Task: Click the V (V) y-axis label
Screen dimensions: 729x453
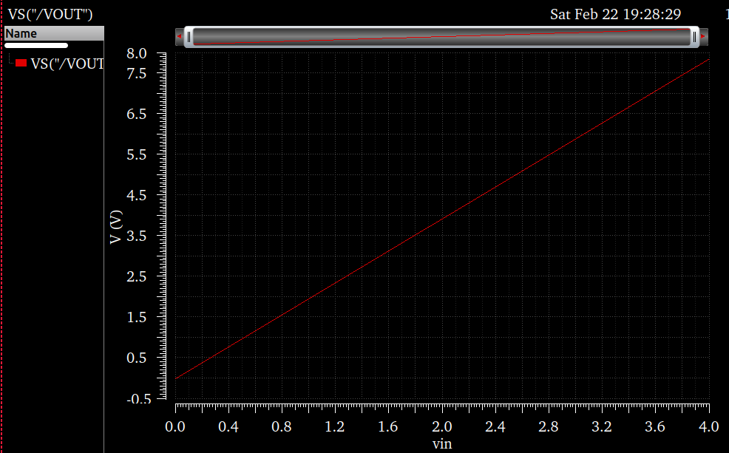Action: point(116,227)
